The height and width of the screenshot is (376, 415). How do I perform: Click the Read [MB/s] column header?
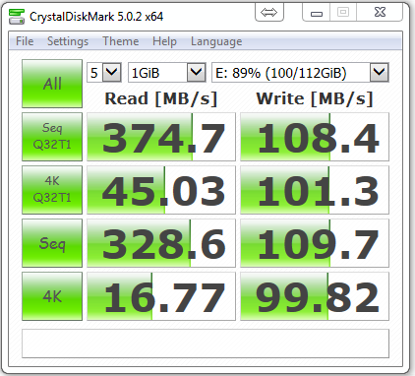tap(161, 98)
